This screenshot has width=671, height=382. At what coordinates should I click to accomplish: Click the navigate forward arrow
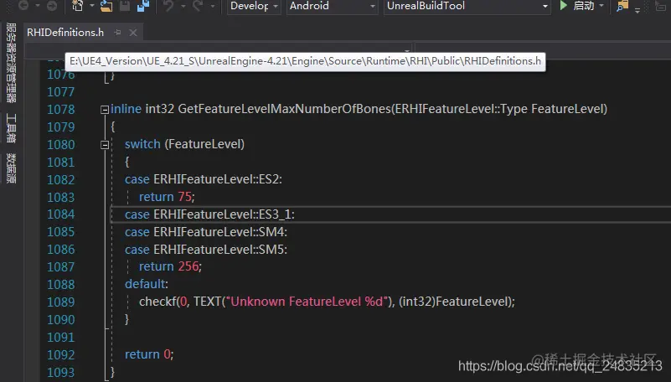point(52,6)
